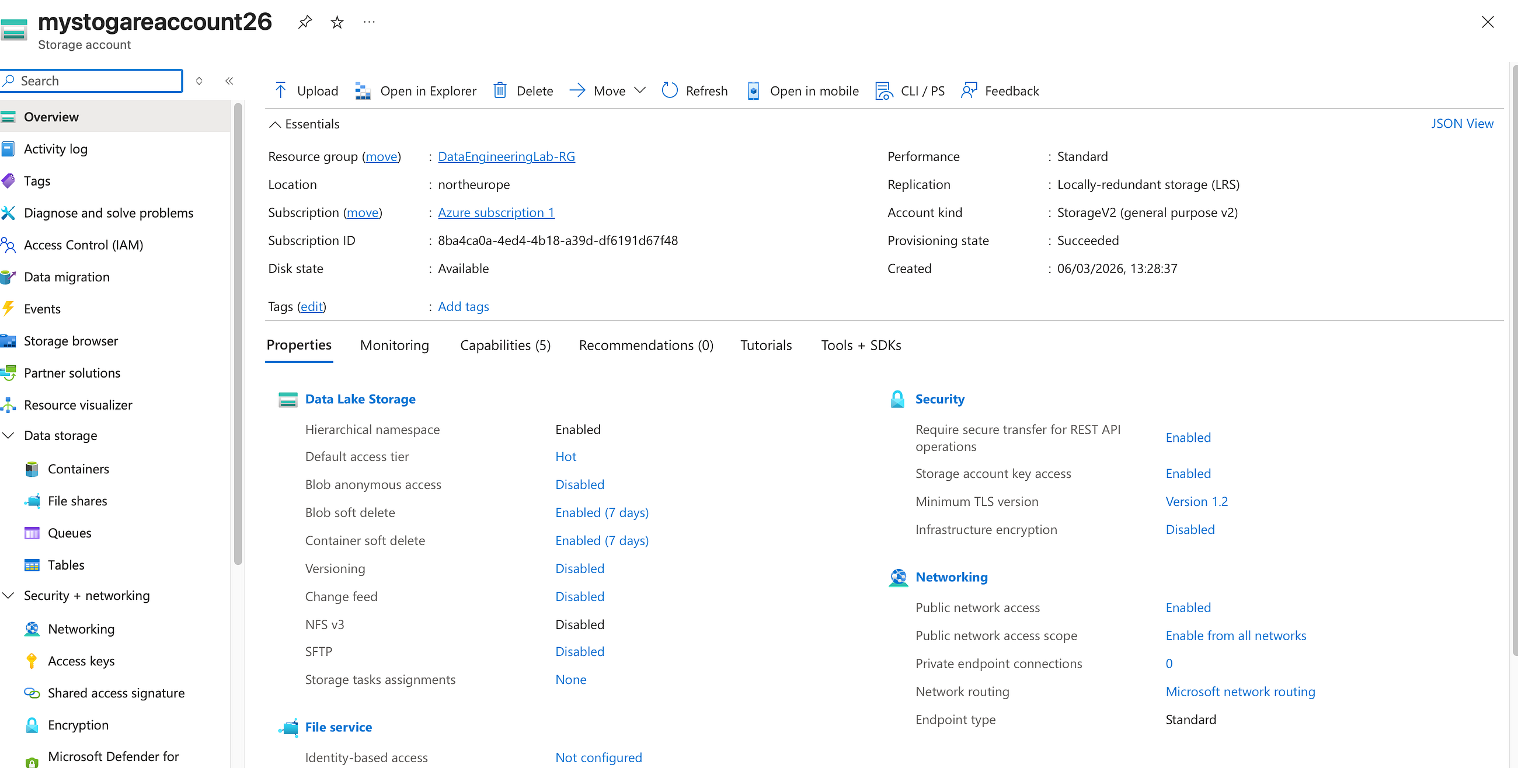The image size is (1518, 768).
Task: Open Data migration in sidebar
Action: point(115,277)
